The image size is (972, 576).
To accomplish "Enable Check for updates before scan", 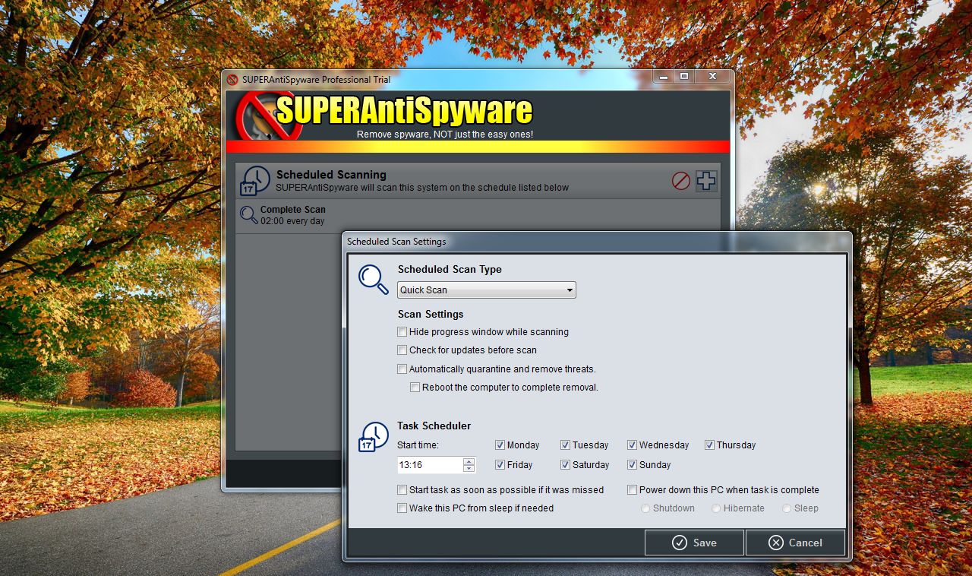I will (402, 350).
